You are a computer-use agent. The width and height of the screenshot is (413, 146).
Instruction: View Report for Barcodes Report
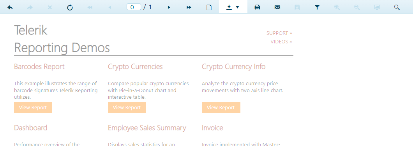(33, 107)
